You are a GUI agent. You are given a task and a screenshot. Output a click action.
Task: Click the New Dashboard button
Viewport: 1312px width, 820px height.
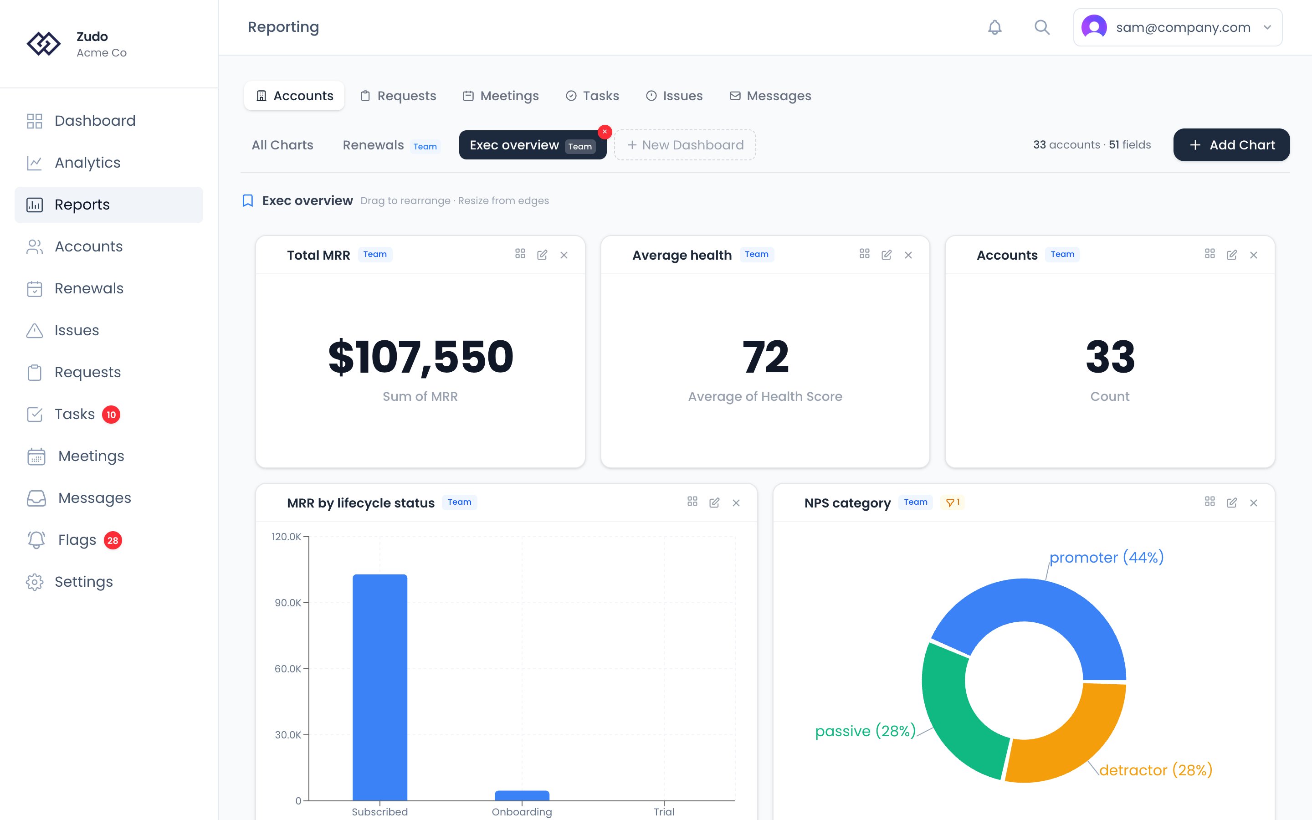(685, 145)
